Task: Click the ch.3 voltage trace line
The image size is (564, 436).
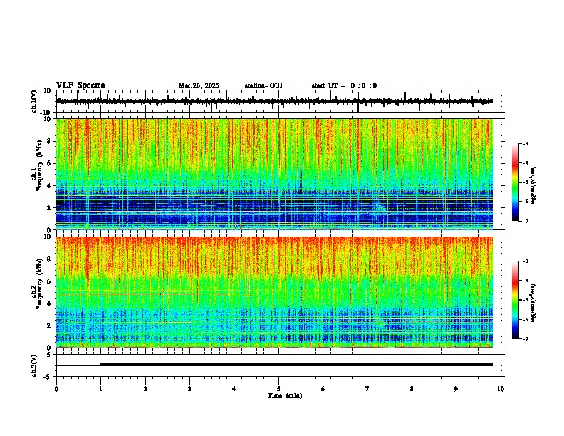Action: coord(274,365)
